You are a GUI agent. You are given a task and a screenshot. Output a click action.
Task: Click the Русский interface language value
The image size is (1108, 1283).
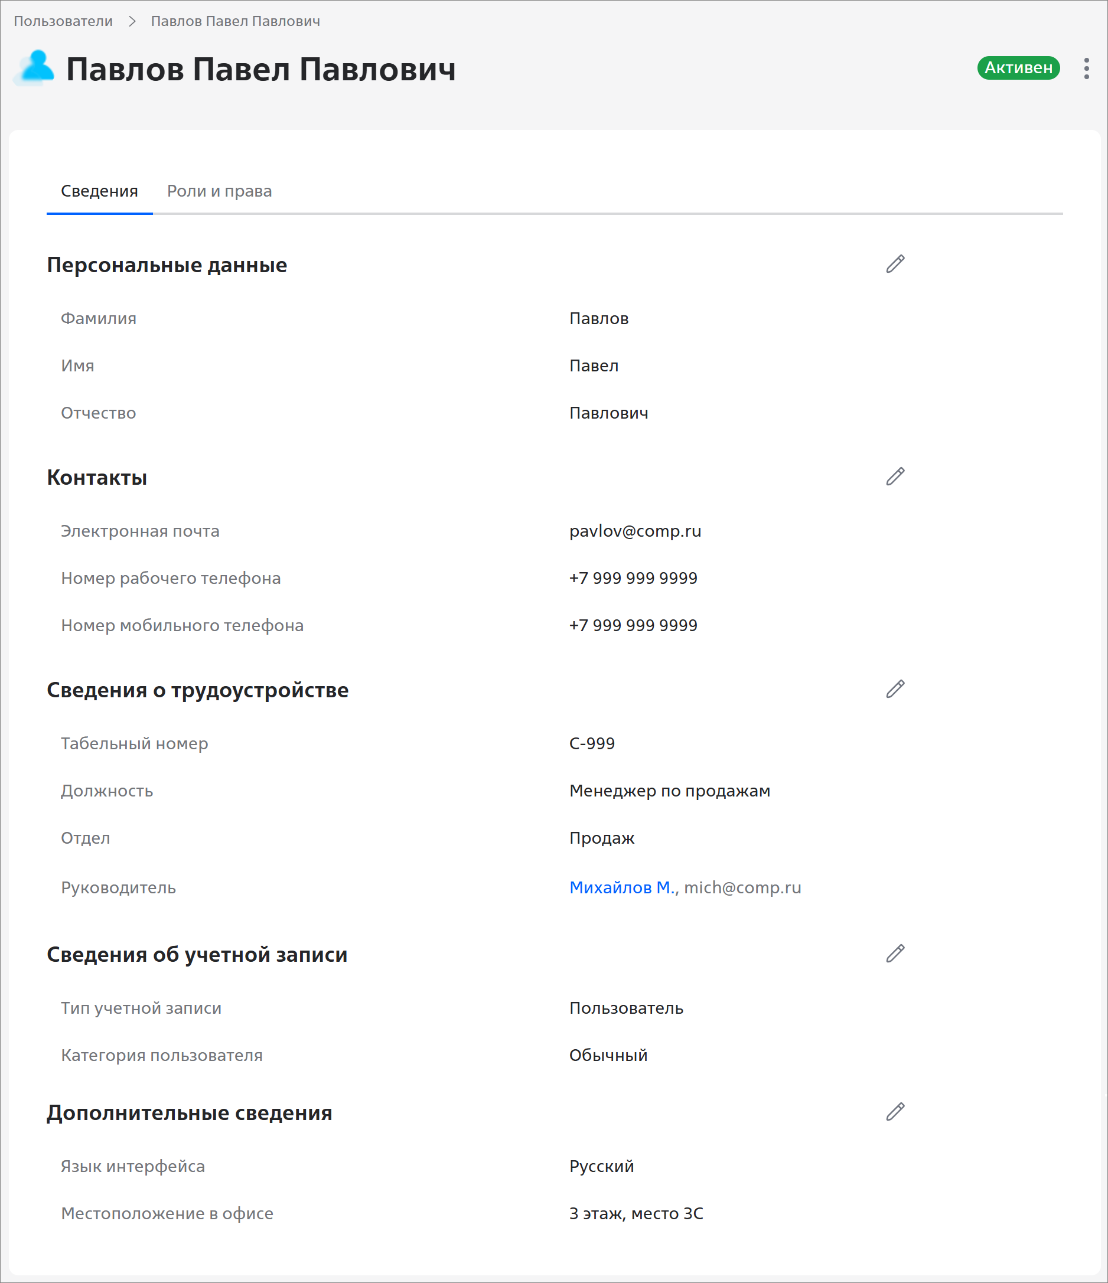(601, 1166)
